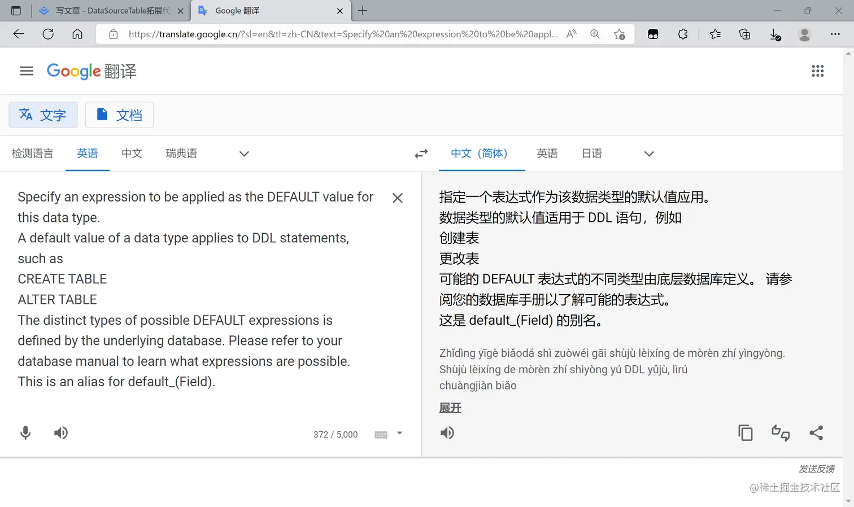View site information lock icon
The width and height of the screenshot is (854, 507).
pyautogui.click(x=114, y=34)
